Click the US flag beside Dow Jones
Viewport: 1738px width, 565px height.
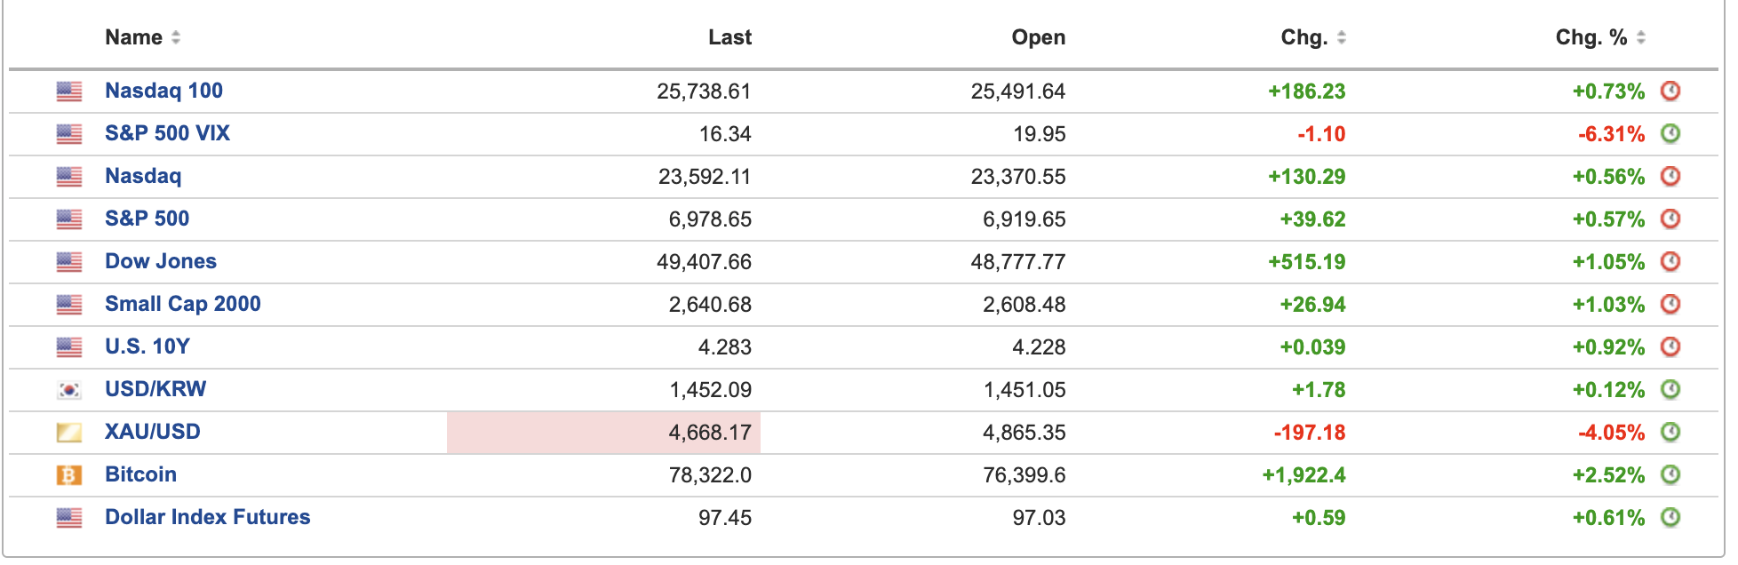pos(69,262)
